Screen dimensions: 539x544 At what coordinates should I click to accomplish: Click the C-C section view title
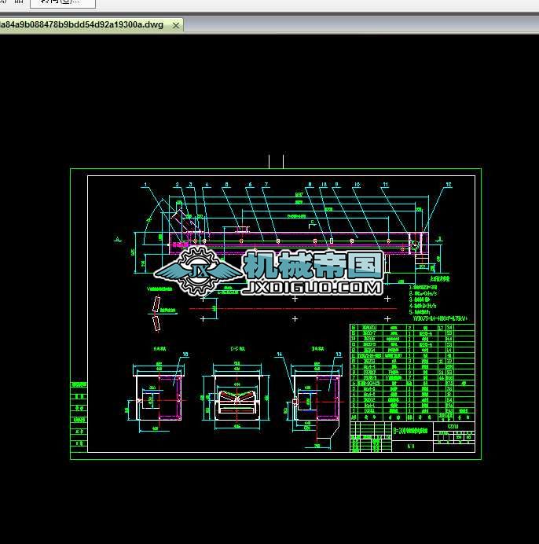(237, 348)
